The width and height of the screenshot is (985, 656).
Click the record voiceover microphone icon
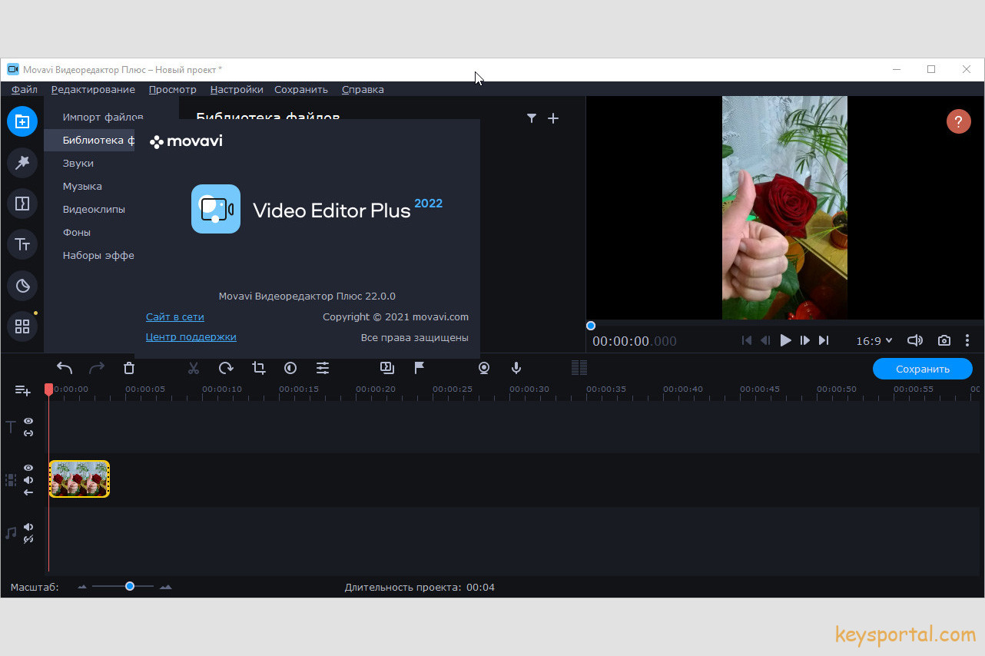point(517,369)
